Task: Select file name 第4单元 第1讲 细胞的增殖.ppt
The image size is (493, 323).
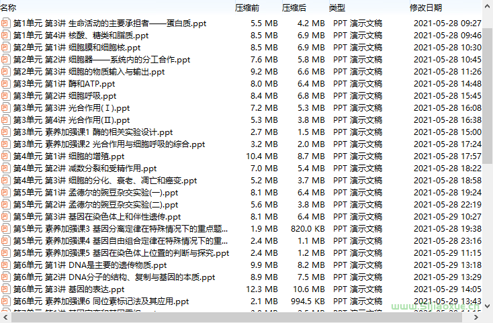Action: 69,156
